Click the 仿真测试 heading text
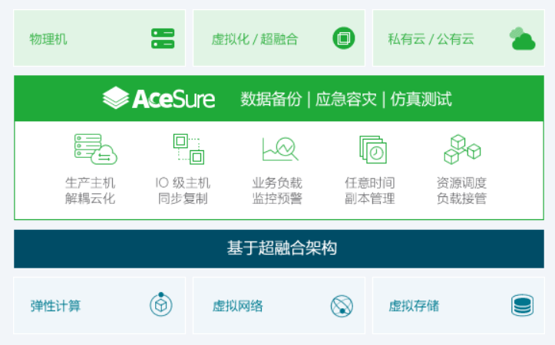The width and height of the screenshot is (555, 345). click(x=421, y=99)
